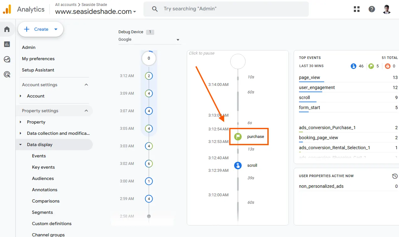The image size is (399, 237).
Task: Open the user account avatar
Action: [x=387, y=9]
